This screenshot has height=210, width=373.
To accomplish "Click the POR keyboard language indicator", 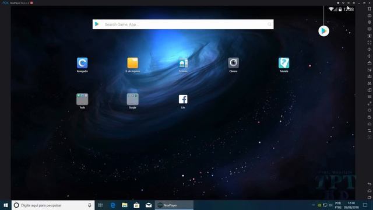I will pyautogui.click(x=338, y=205).
